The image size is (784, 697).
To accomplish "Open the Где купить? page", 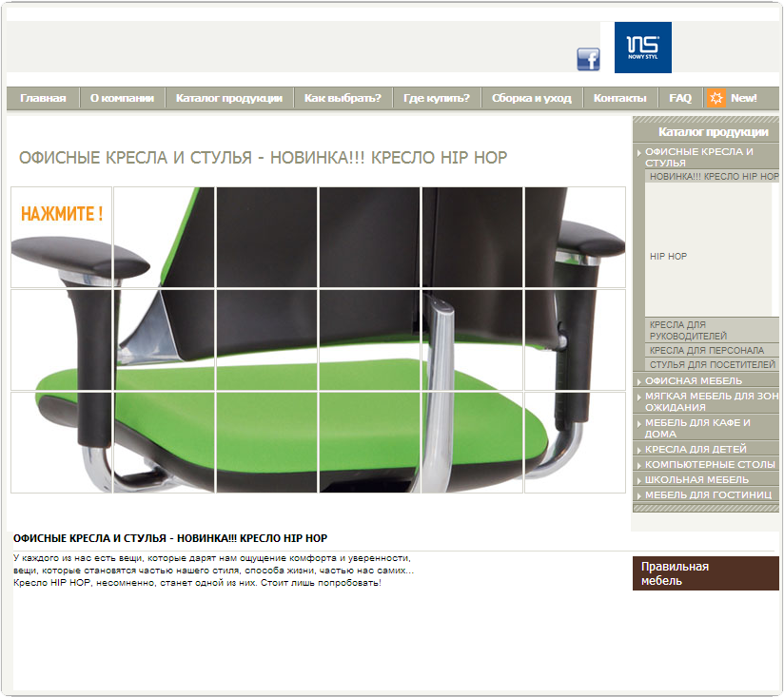I will click(x=436, y=99).
